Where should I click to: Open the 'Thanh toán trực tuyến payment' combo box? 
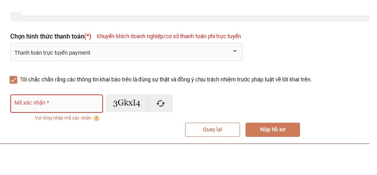pos(126,52)
